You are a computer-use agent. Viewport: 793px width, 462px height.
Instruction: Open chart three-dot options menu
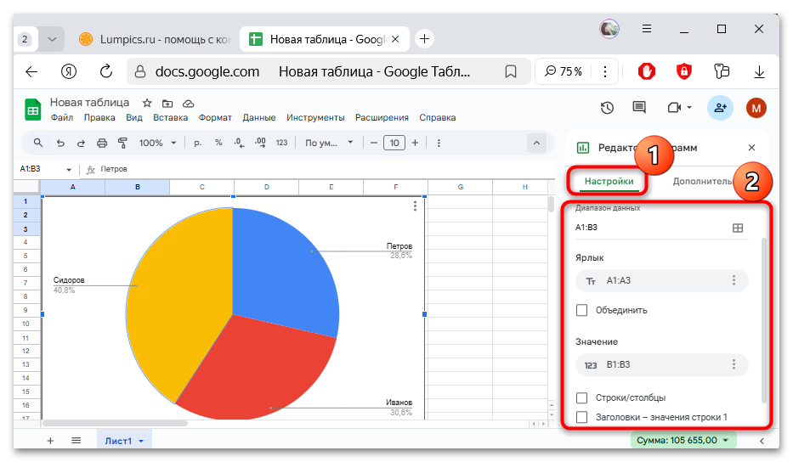pyautogui.click(x=415, y=206)
